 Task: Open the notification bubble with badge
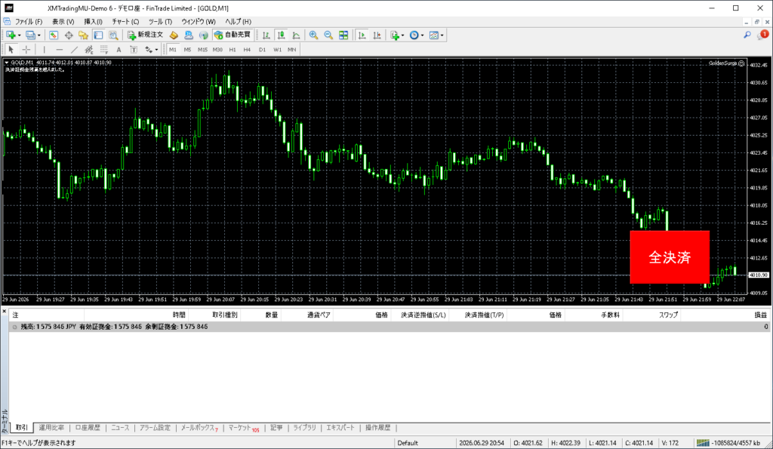763,35
